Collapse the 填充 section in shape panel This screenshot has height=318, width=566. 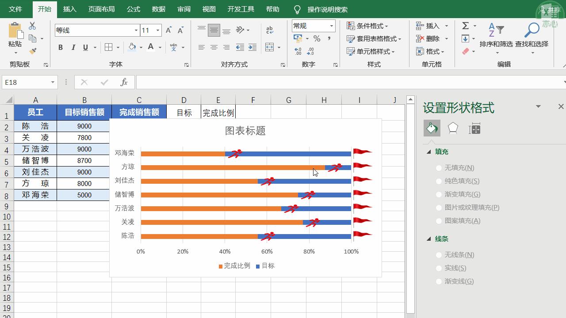(x=428, y=151)
